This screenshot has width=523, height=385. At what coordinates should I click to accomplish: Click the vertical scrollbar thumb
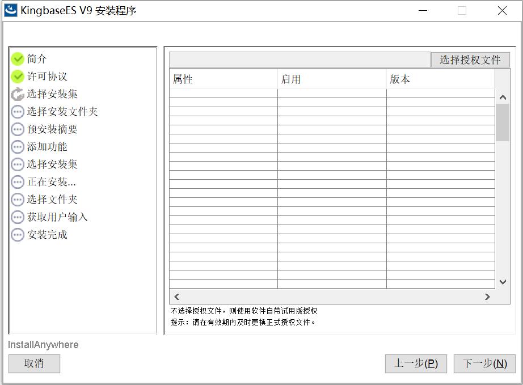(x=503, y=122)
